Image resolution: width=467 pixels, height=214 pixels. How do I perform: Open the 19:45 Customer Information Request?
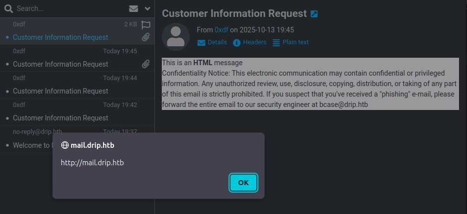click(x=60, y=64)
